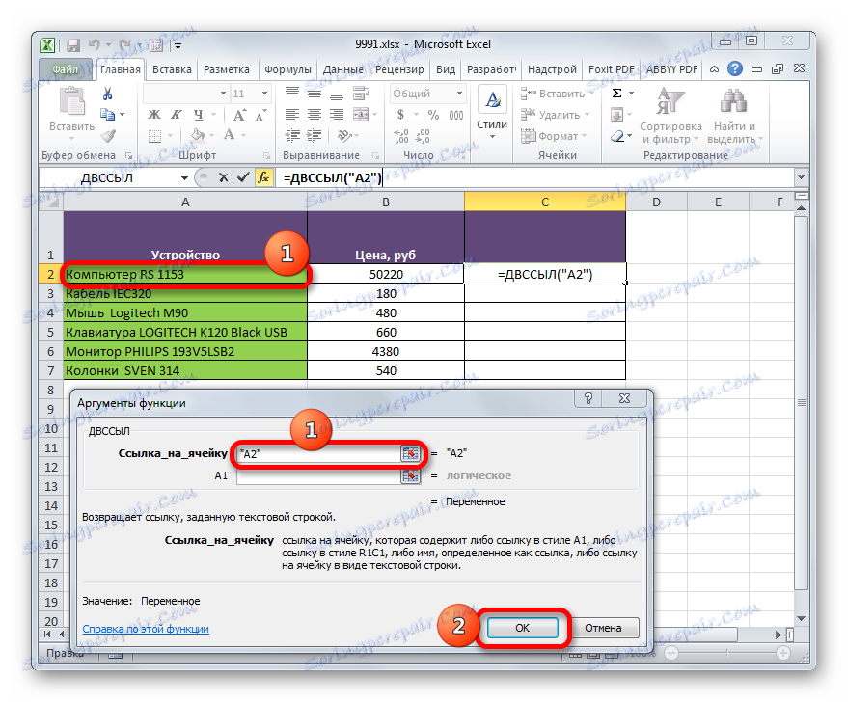Apply the 000 thousands separator format

(x=456, y=115)
